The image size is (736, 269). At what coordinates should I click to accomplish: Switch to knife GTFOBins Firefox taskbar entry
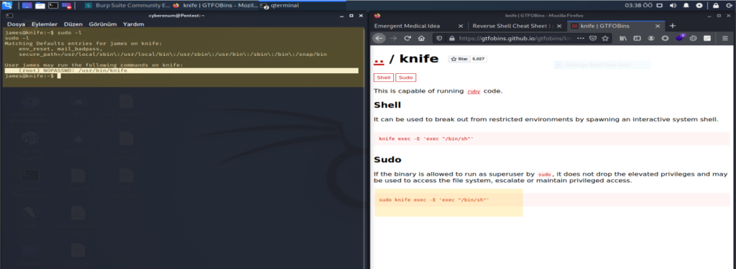[215, 6]
